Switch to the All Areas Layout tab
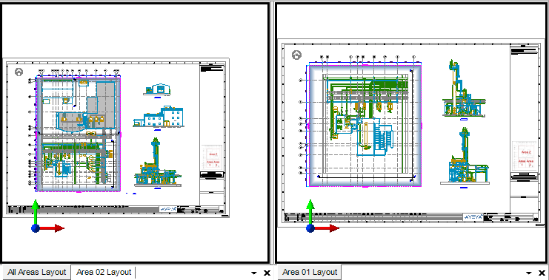This screenshot has height=280, width=549. coord(37,272)
